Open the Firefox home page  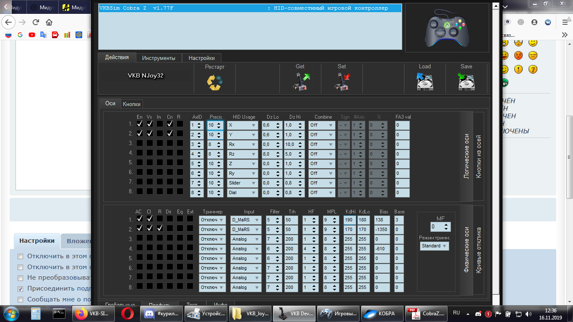click(x=49, y=22)
